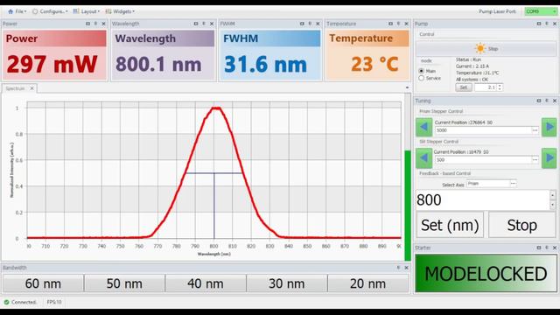Increase pump current with the up stepper arrow
This screenshot has width=560, height=315.
500,86
